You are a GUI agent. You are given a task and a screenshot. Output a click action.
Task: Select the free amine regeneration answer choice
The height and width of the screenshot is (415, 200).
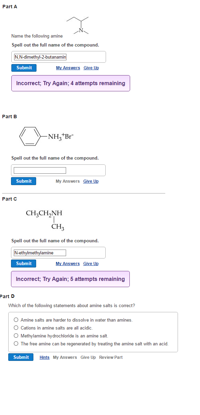(16, 343)
